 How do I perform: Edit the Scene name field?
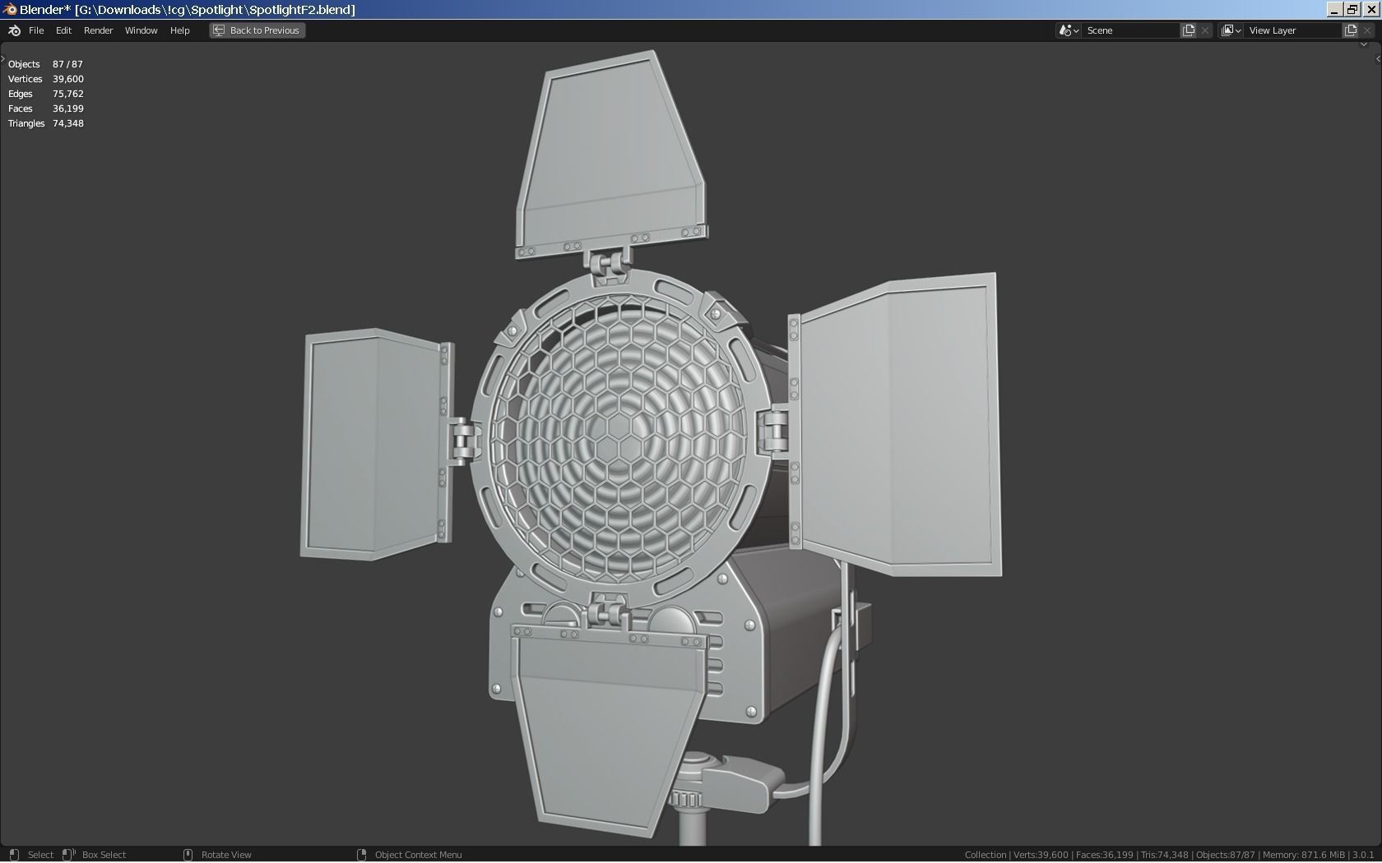(x=1131, y=30)
